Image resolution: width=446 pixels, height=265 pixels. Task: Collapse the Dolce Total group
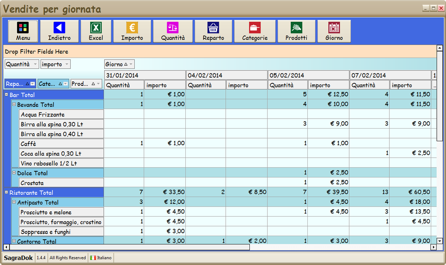pos(14,173)
